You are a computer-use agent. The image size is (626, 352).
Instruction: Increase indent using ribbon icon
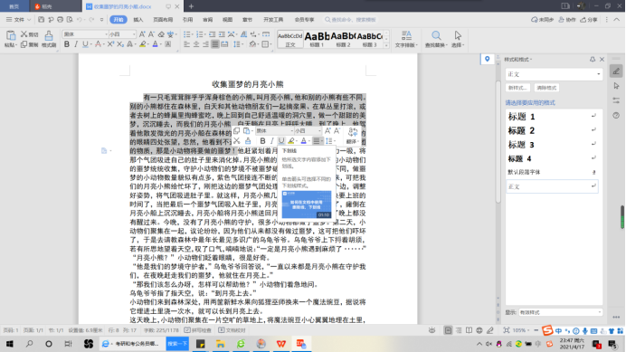[x=222, y=34]
